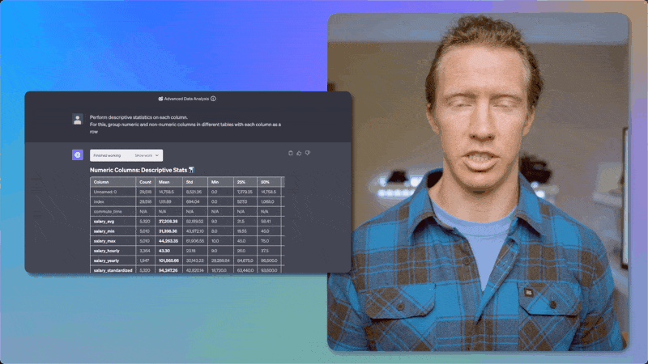This screenshot has height=364, width=648.
Task: Click the index std value 694.04
Action: [193, 201]
